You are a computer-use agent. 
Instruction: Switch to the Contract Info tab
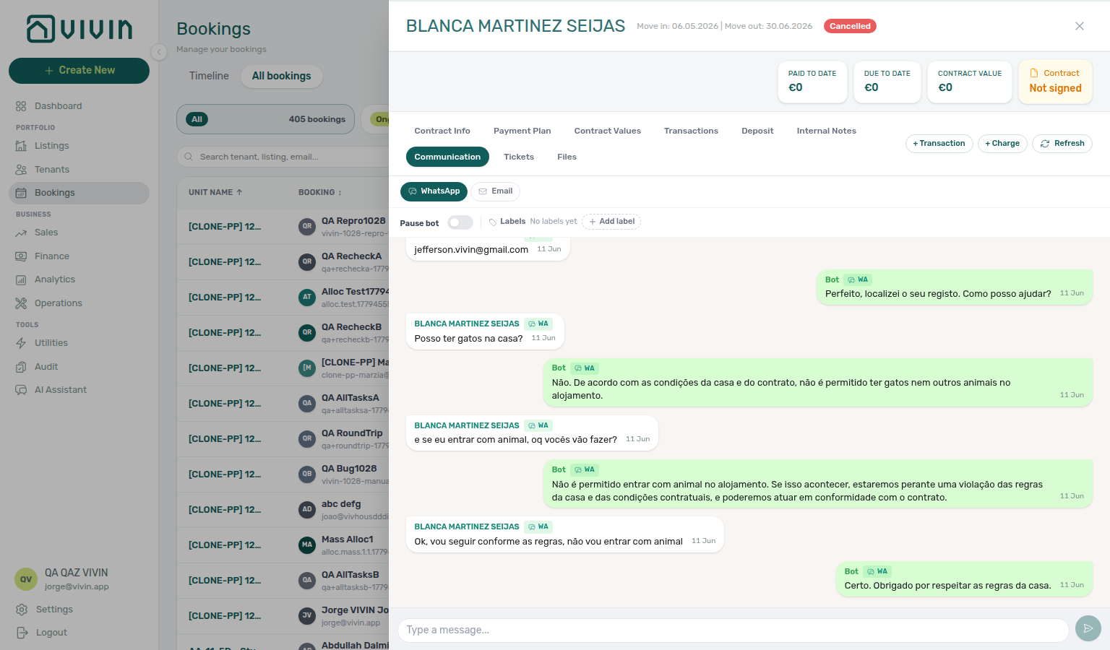pyautogui.click(x=442, y=131)
